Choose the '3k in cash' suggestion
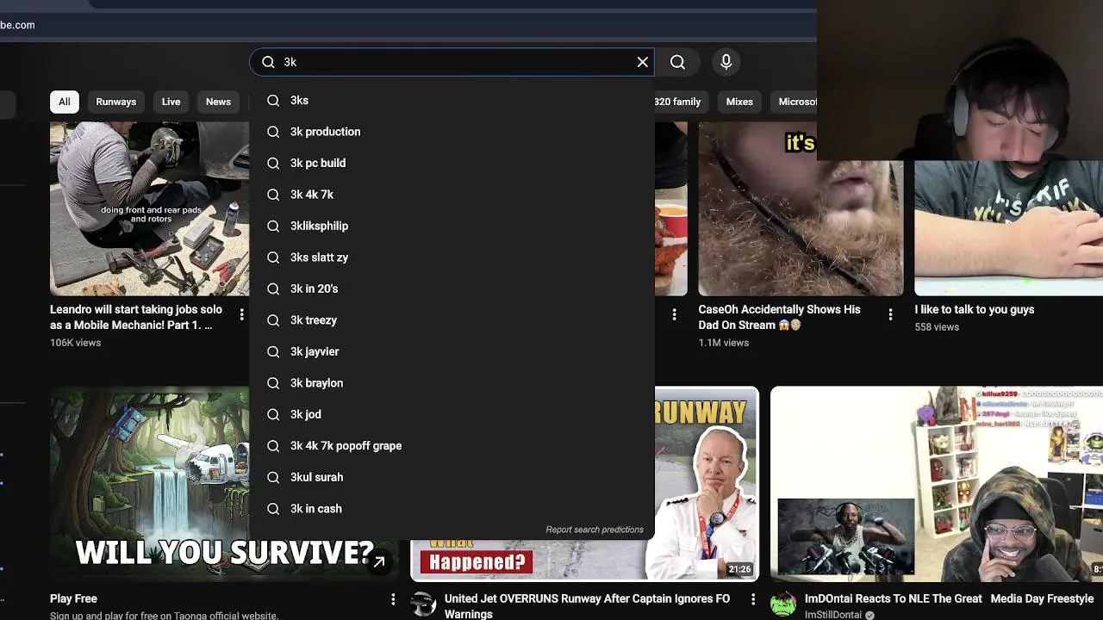This screenshot has height=620, width=1103. 452,509
